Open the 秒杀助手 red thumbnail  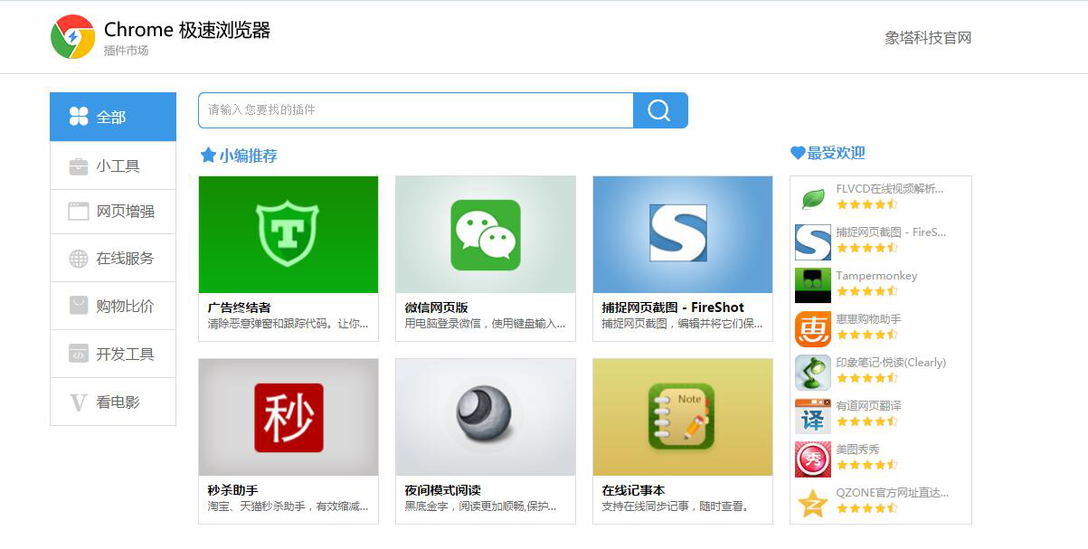pos(289,417)
